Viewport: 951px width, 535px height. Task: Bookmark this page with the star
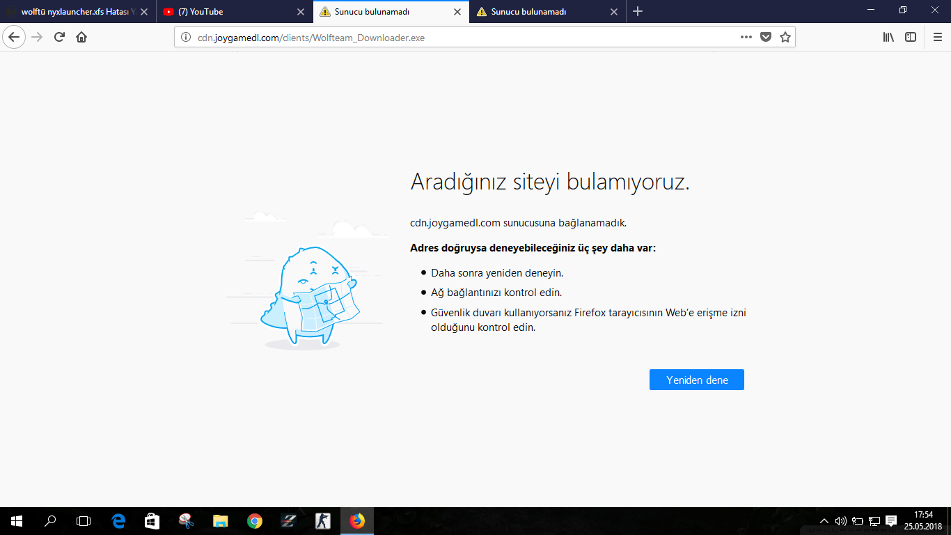(x=785, y=37)
